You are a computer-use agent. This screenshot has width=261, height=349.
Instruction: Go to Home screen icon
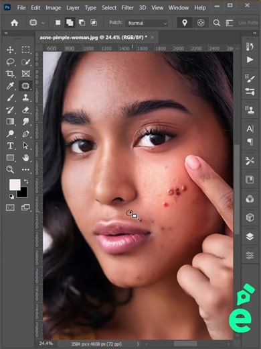click(14, 23)
